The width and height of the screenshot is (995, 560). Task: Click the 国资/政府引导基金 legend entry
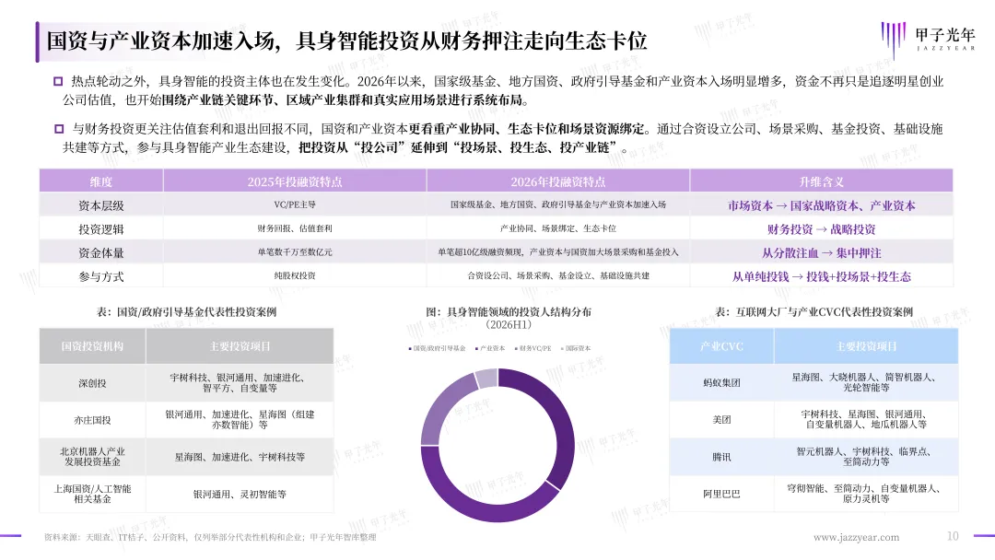438,348
